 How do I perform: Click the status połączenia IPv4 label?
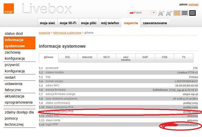pyautogui.click(x=60, y=107)
